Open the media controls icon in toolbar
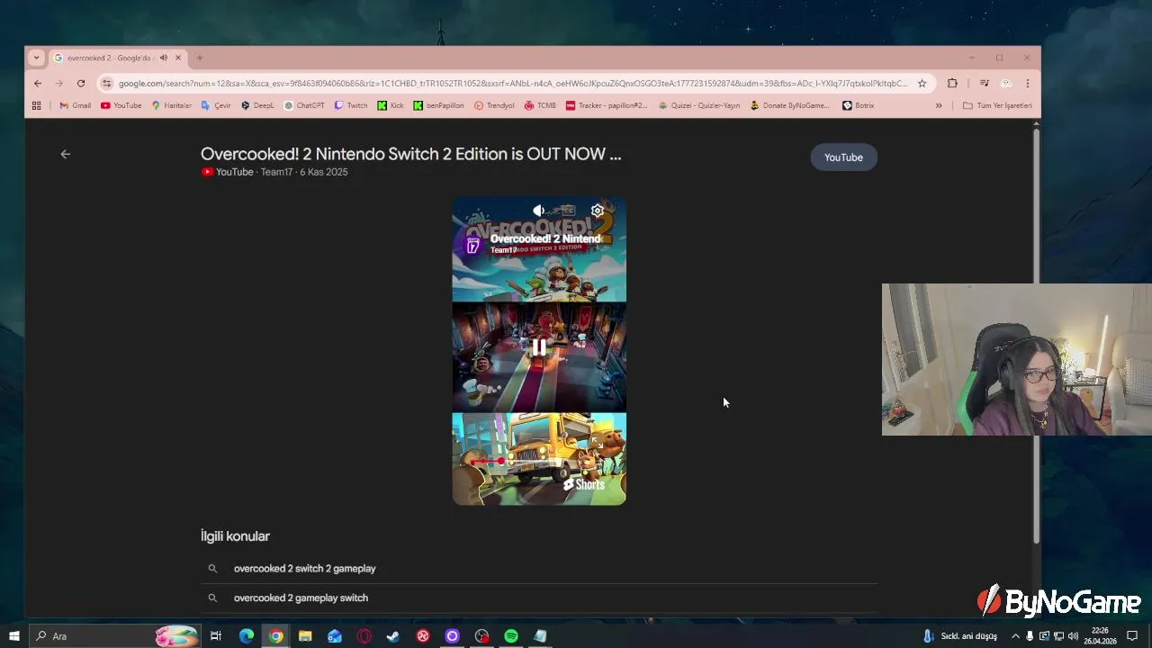Image resolution: width=1152 pixels, height=648 pixels. pyautogui.click(x=984, y=83)
